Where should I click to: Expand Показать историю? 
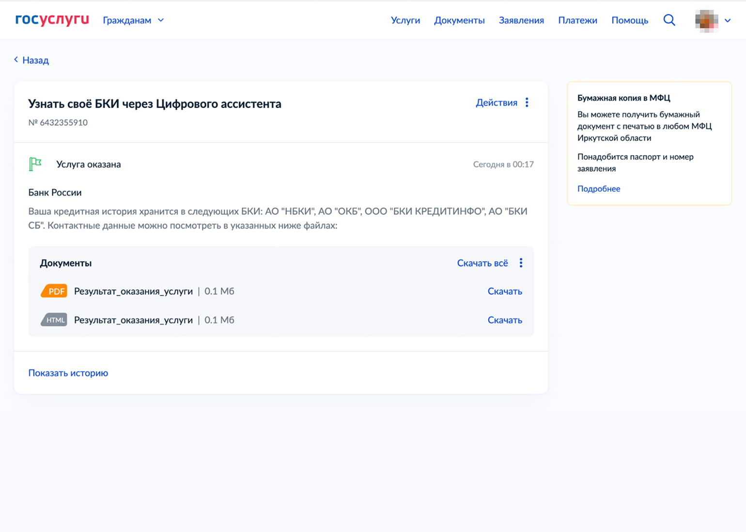point(68,373)
